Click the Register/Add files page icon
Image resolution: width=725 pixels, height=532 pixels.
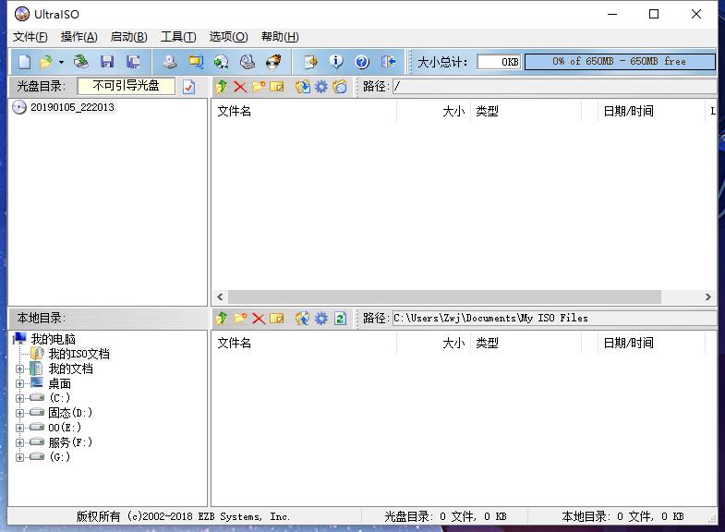[x=310, y=62]
